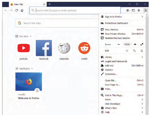The width and height of the screenshot is (150, 117).
Task: Go to the home page icon
Action: 22,10
